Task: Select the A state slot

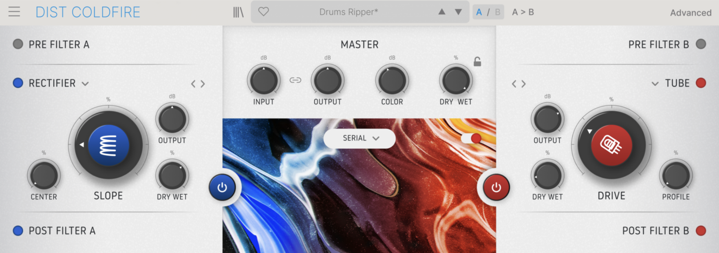Action: [x=479, y=12]
